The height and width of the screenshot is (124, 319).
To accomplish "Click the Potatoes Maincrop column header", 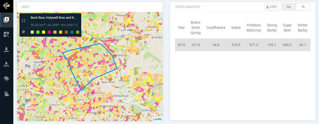I will 254,28.
